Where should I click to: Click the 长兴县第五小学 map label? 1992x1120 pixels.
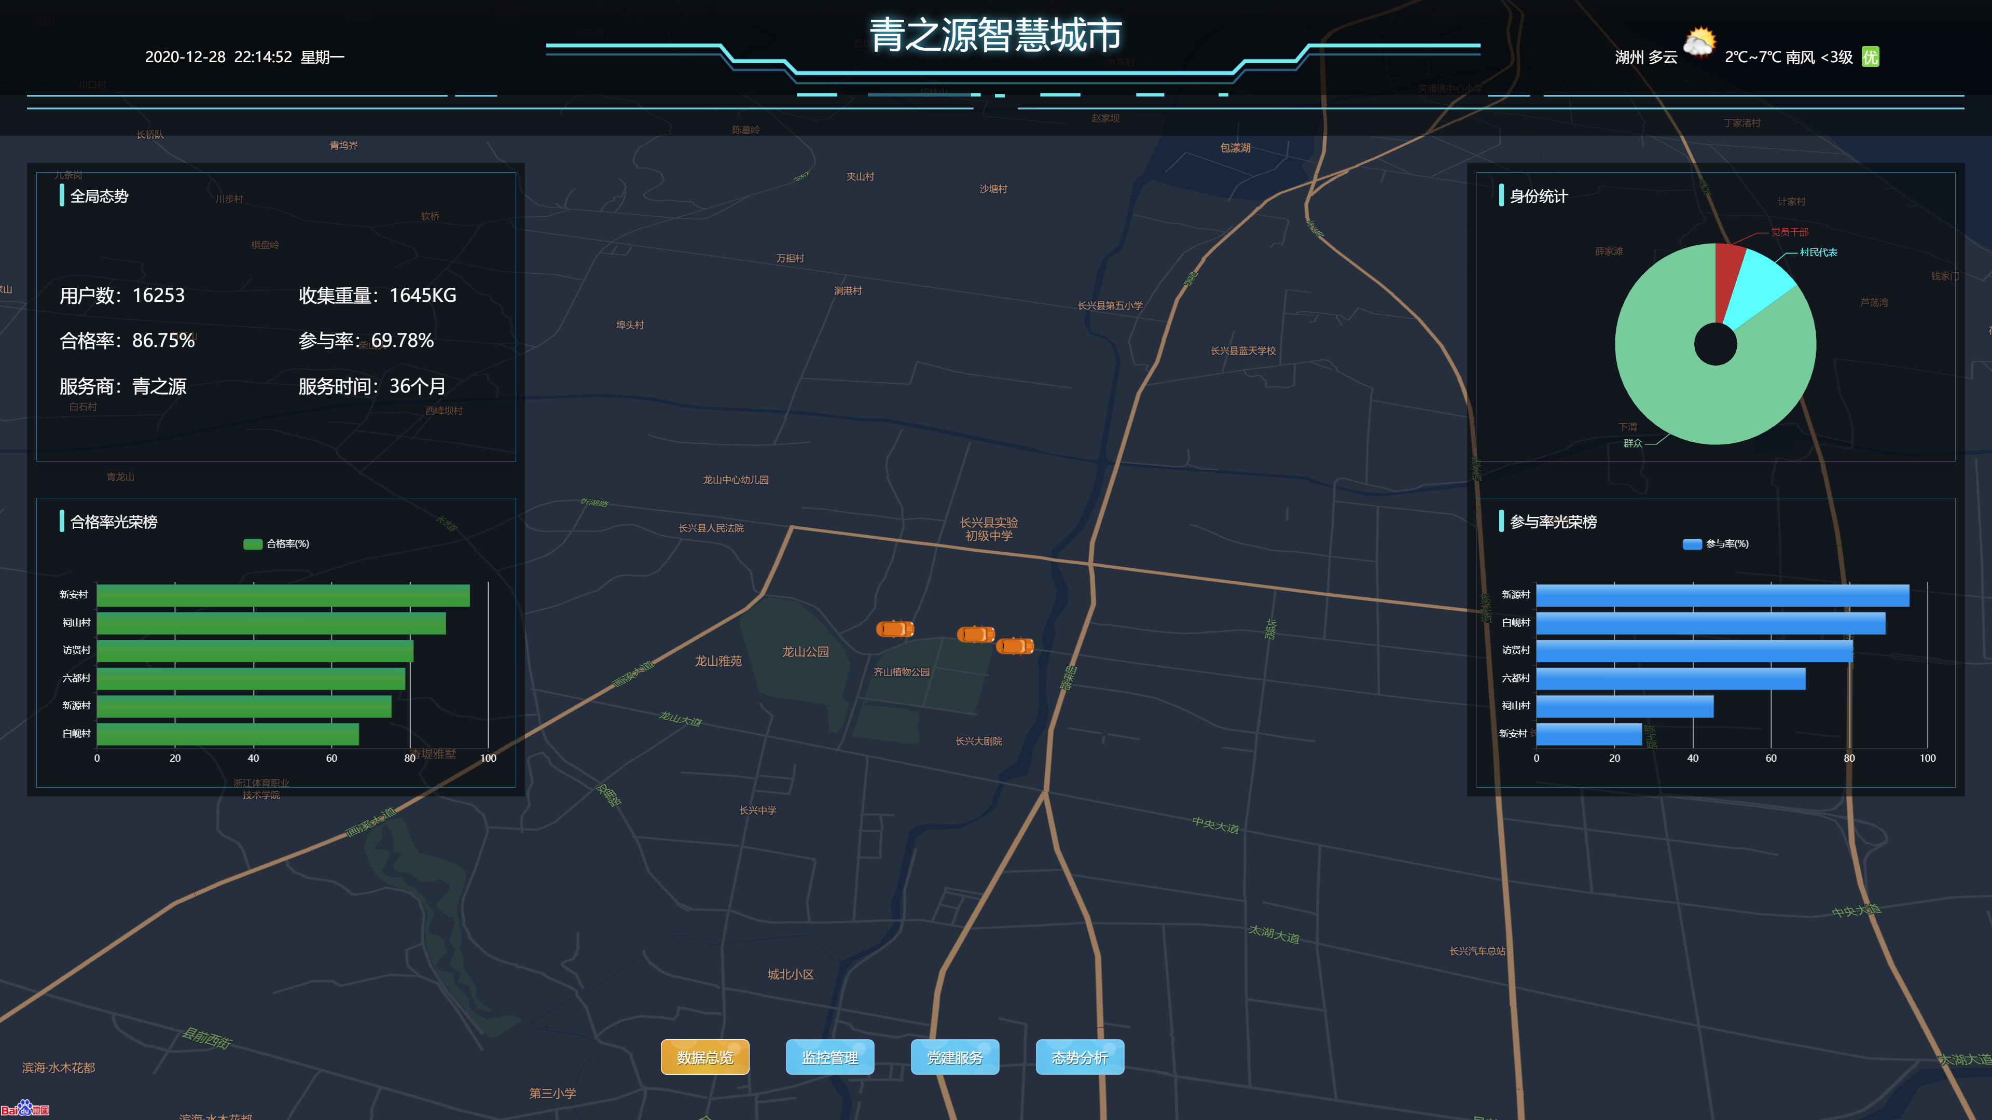[1111, 305]
